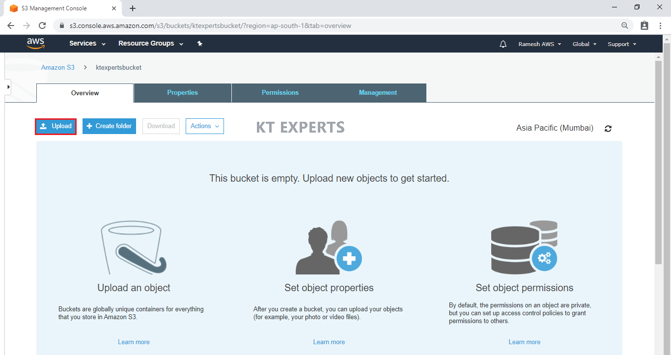Open the zoom magnifier icon in address bar
Image resolution: width=671 pixels, height=355 pixels.
[x=624, y=26]
